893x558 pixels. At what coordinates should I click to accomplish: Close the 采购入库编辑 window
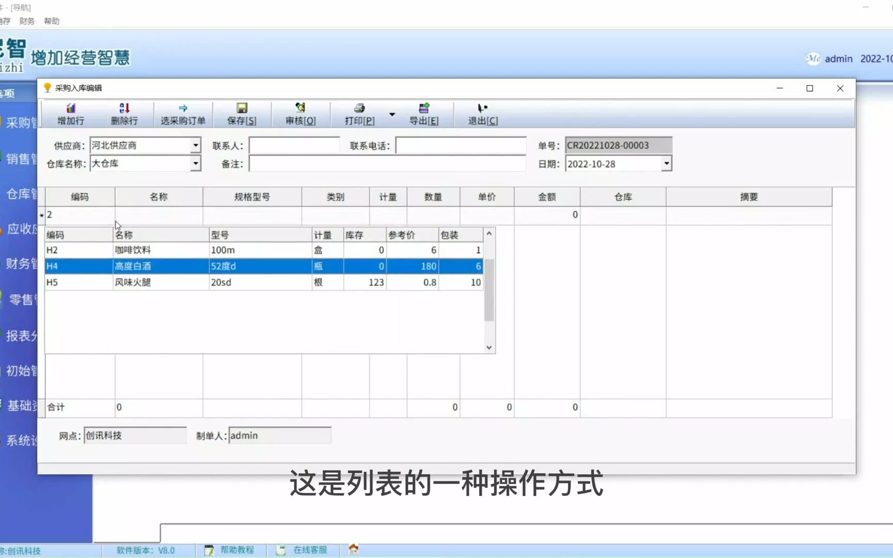click(x=840, y=88)
